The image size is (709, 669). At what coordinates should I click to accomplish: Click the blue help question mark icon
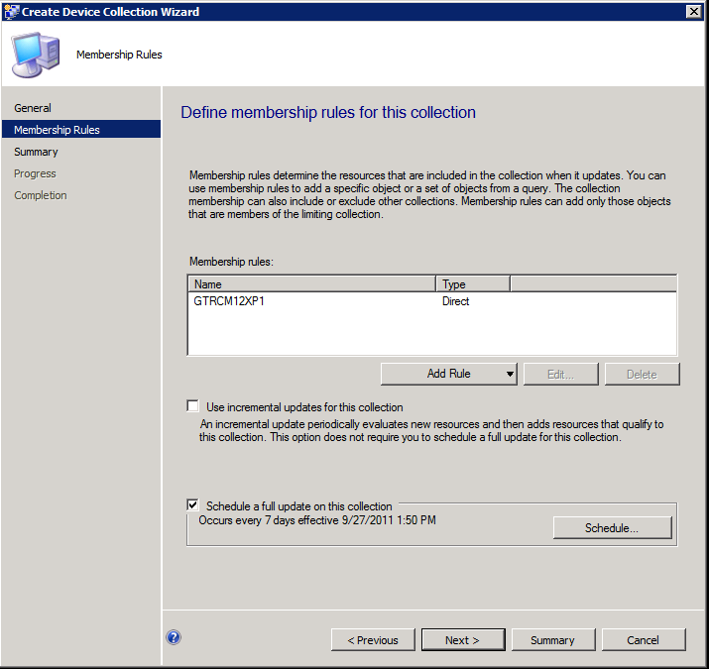[174, 637]
